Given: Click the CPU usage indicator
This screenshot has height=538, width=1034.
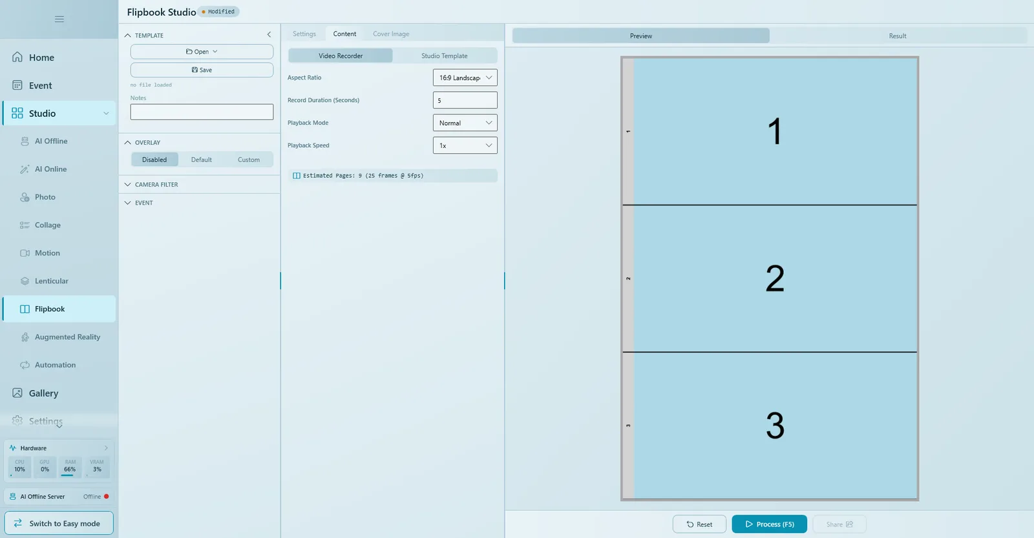Looking at the screenshot, I should tap(20, 467).
